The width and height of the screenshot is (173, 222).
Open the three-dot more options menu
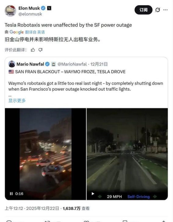pyautogui.click(x=165, y=10)
